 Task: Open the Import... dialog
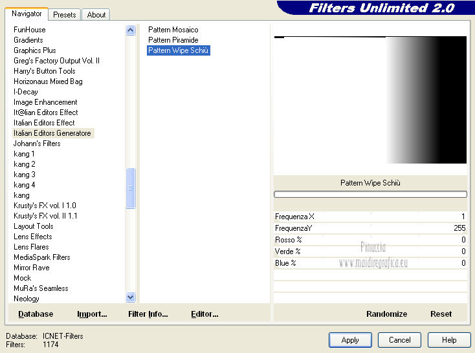pyautogui.click(x=92, y=314)
